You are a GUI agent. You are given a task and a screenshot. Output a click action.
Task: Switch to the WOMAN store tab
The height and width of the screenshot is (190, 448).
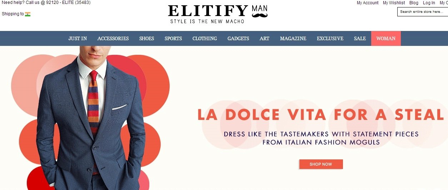tap(386, 38)
